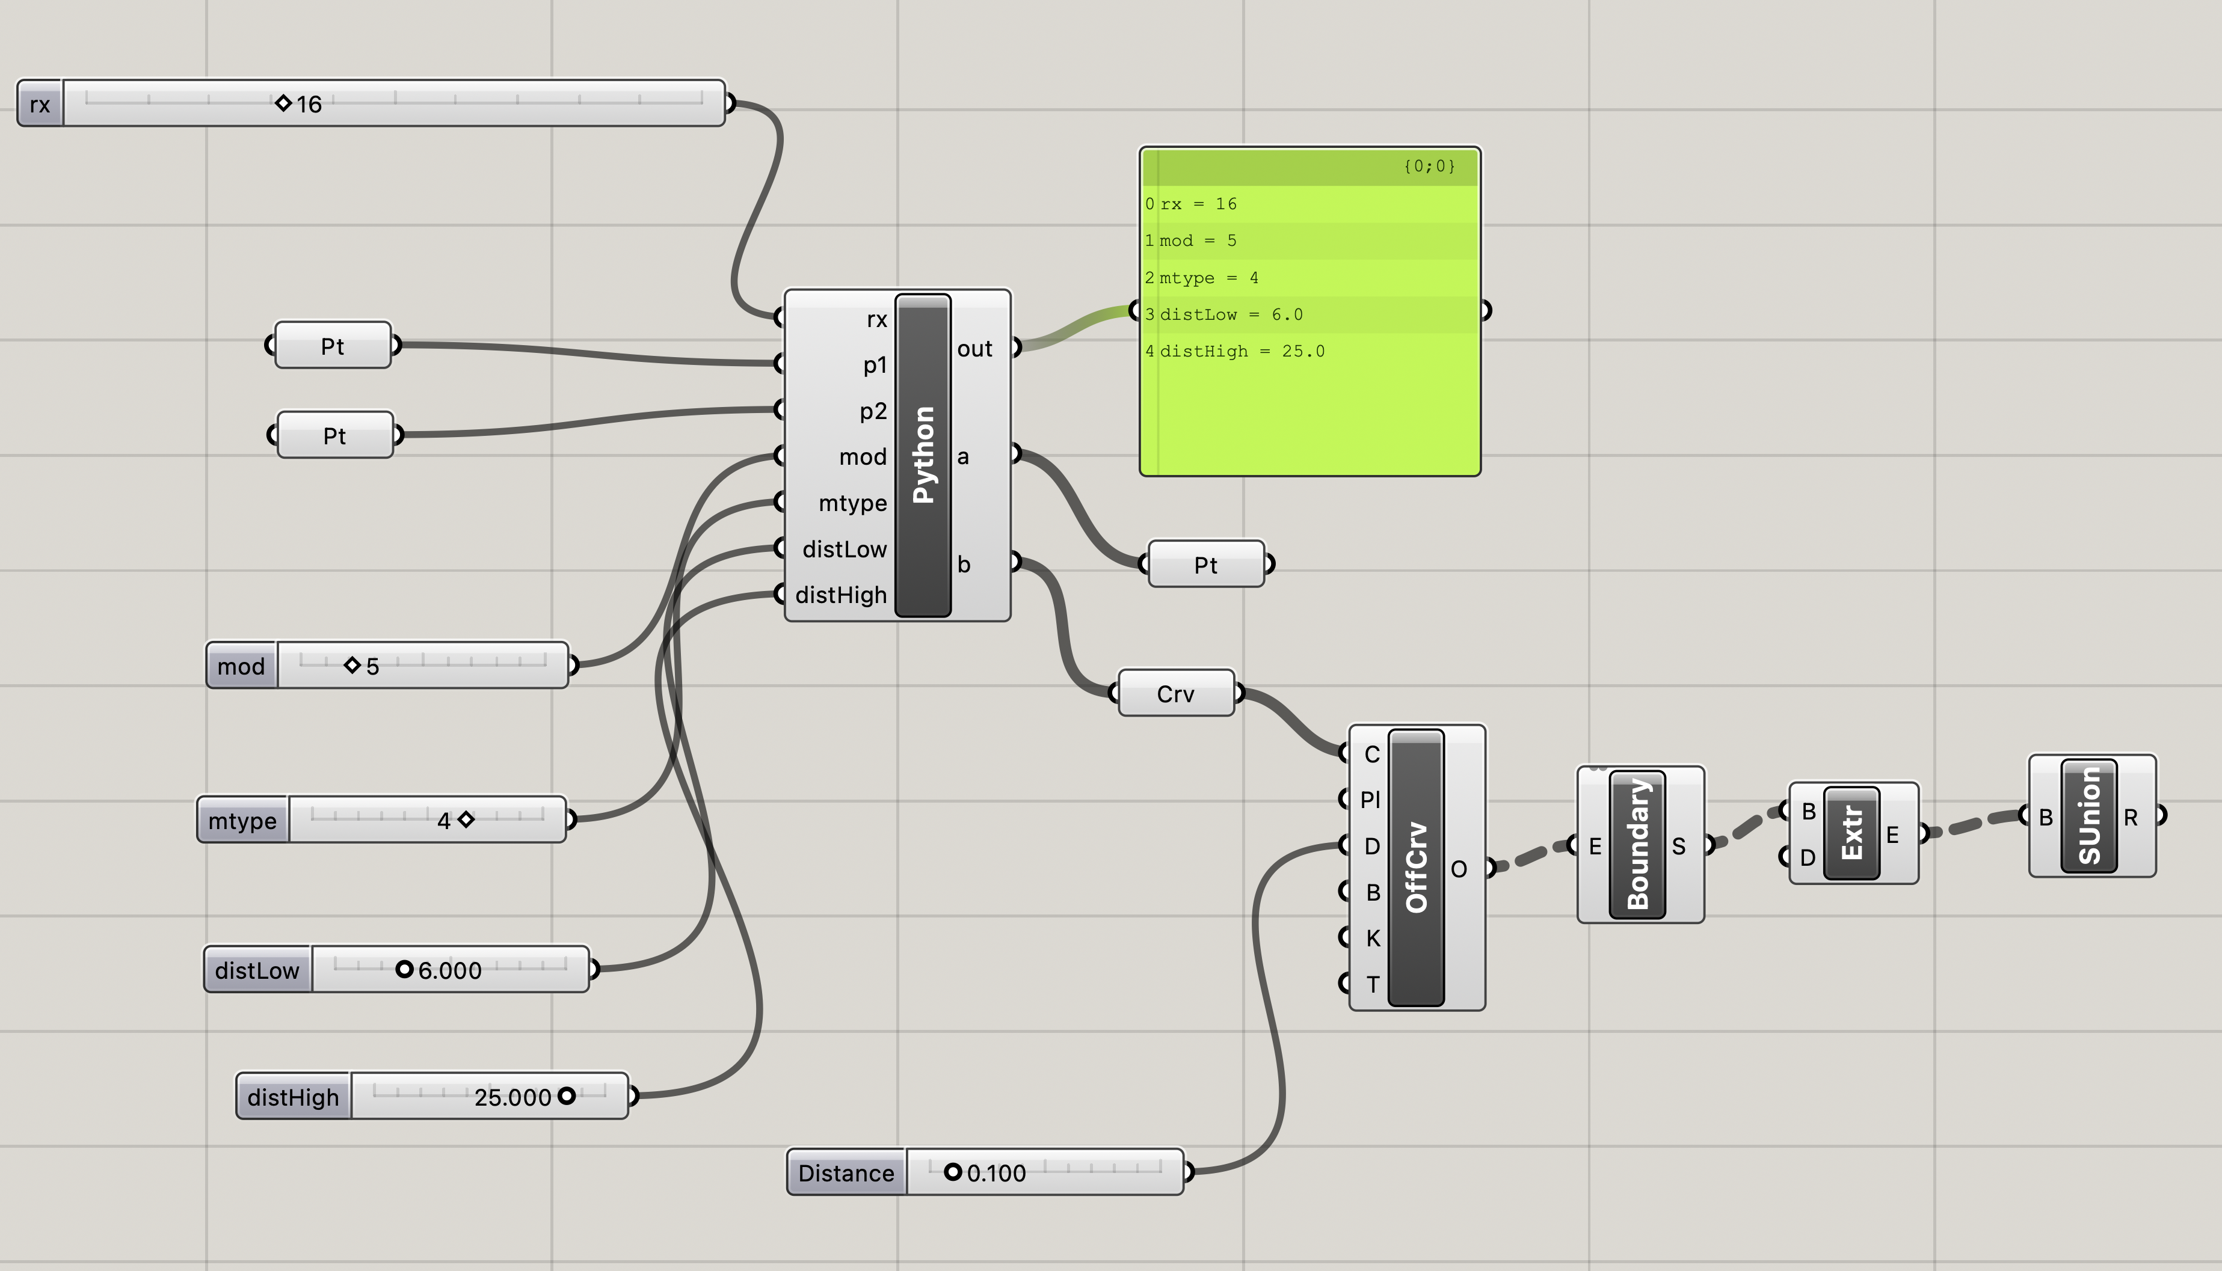
Task: Click the Python mod input
Action: [x=863, y=456]
